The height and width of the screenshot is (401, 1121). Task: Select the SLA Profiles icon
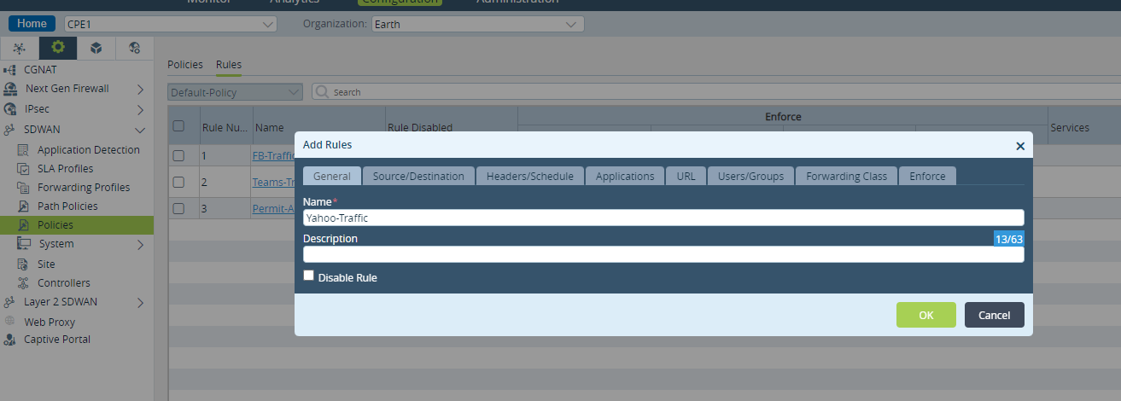tap(23, 169)
